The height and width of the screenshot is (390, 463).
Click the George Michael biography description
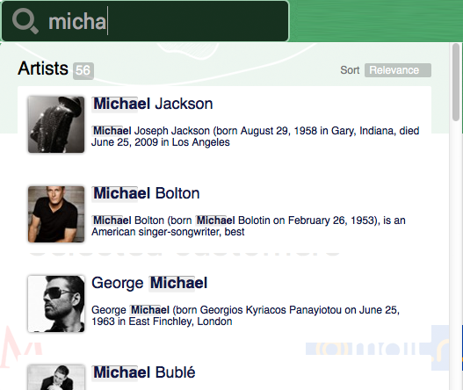pos(246,315)
